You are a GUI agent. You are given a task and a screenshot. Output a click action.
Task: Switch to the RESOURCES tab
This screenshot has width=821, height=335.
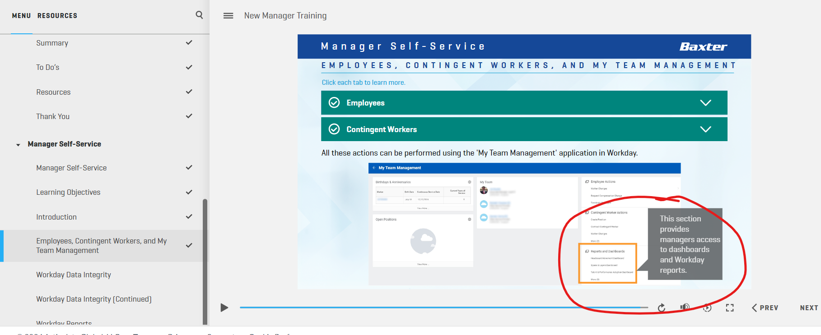57,16
